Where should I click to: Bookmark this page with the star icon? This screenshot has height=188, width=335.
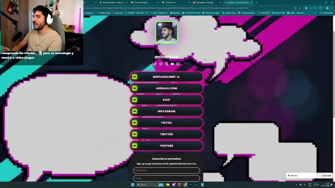tap(300, 8)
